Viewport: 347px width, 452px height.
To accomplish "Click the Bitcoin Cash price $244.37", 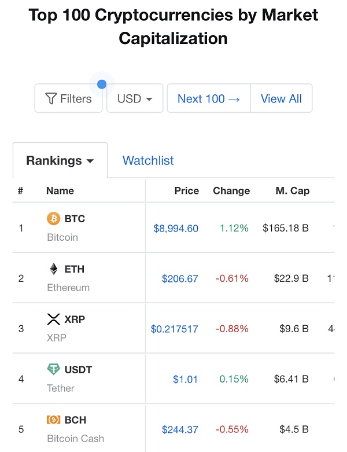I will tap(180, 429).
